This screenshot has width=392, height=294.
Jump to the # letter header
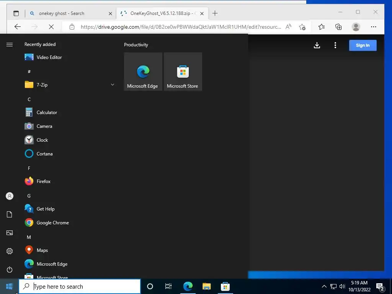[x=29, y=72]
